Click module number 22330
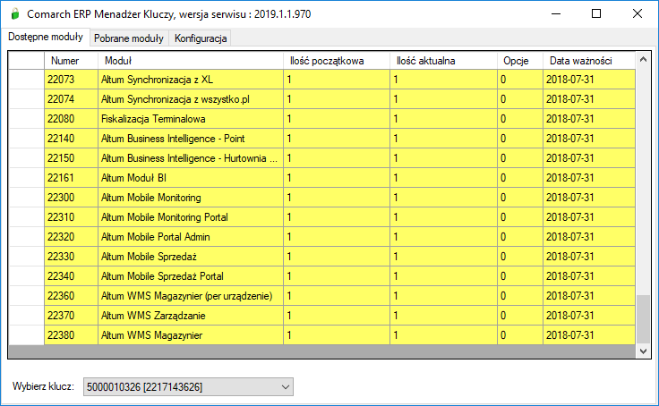 point(71,257)
